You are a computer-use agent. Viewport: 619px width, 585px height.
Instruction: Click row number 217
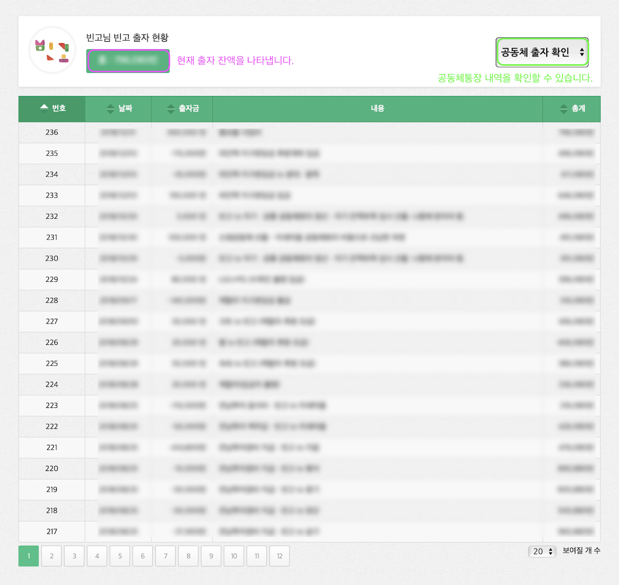[x=52, y=532]
